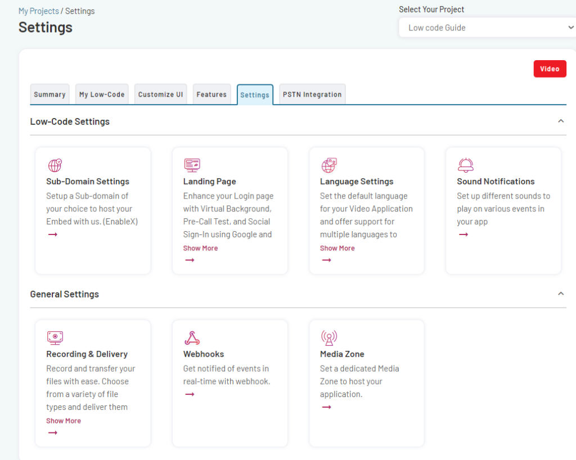576x460 pixels.
Task: Switch to the Summary tab
Action: (49, 94)
